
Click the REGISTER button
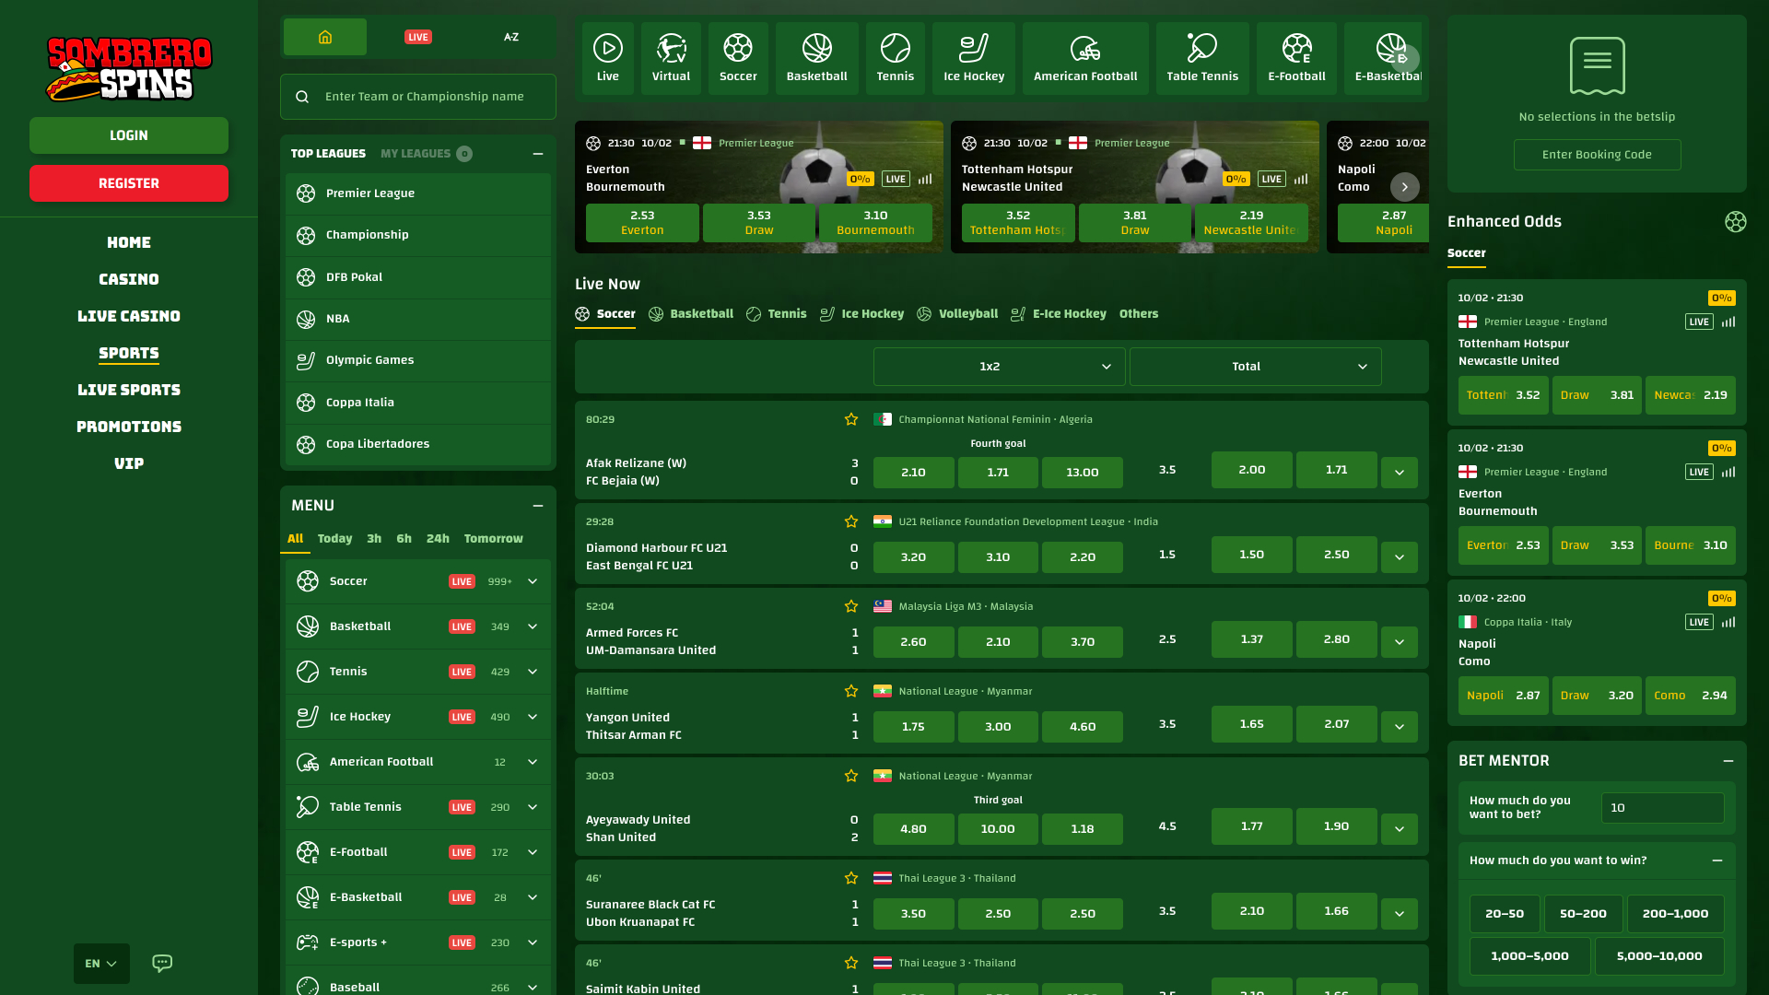[x=128, y=182]
